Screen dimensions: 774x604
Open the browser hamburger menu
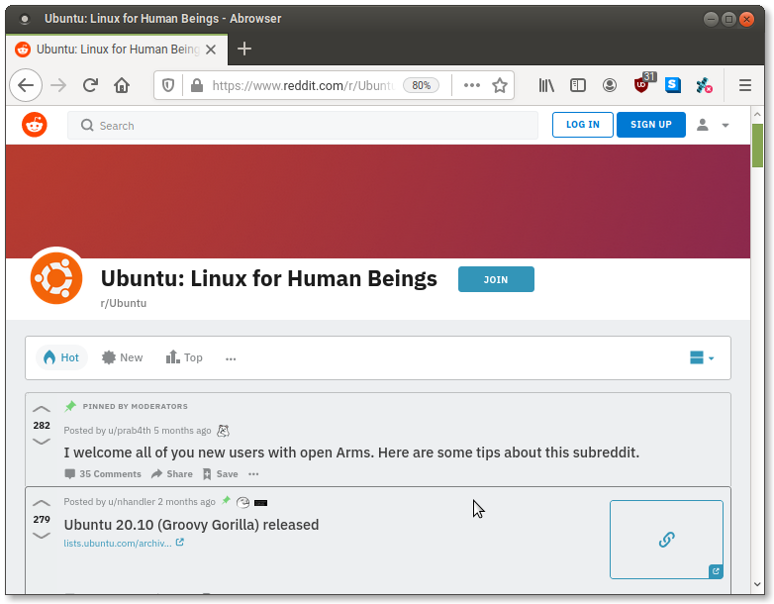point(745,85)
